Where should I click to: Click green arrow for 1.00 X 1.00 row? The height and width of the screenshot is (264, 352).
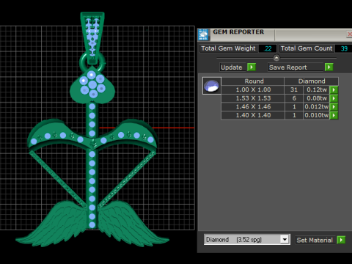click(334, 89)
